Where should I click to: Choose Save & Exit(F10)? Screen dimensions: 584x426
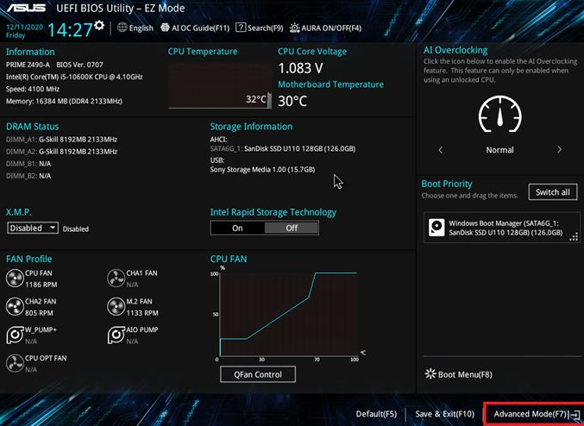[445, 414]
